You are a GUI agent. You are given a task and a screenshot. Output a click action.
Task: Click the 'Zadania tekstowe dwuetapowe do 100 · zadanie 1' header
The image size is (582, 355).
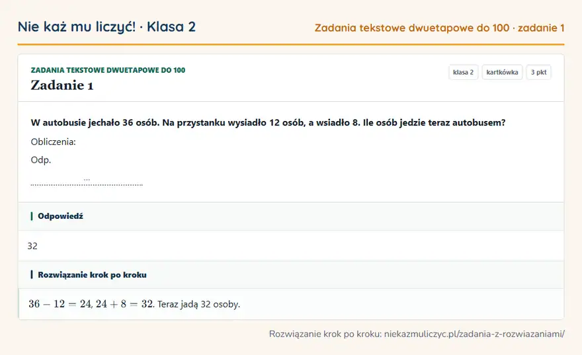[x=439, y=28]
